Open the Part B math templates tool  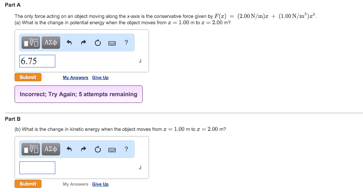pyautogui.click(x=31, y=149)
